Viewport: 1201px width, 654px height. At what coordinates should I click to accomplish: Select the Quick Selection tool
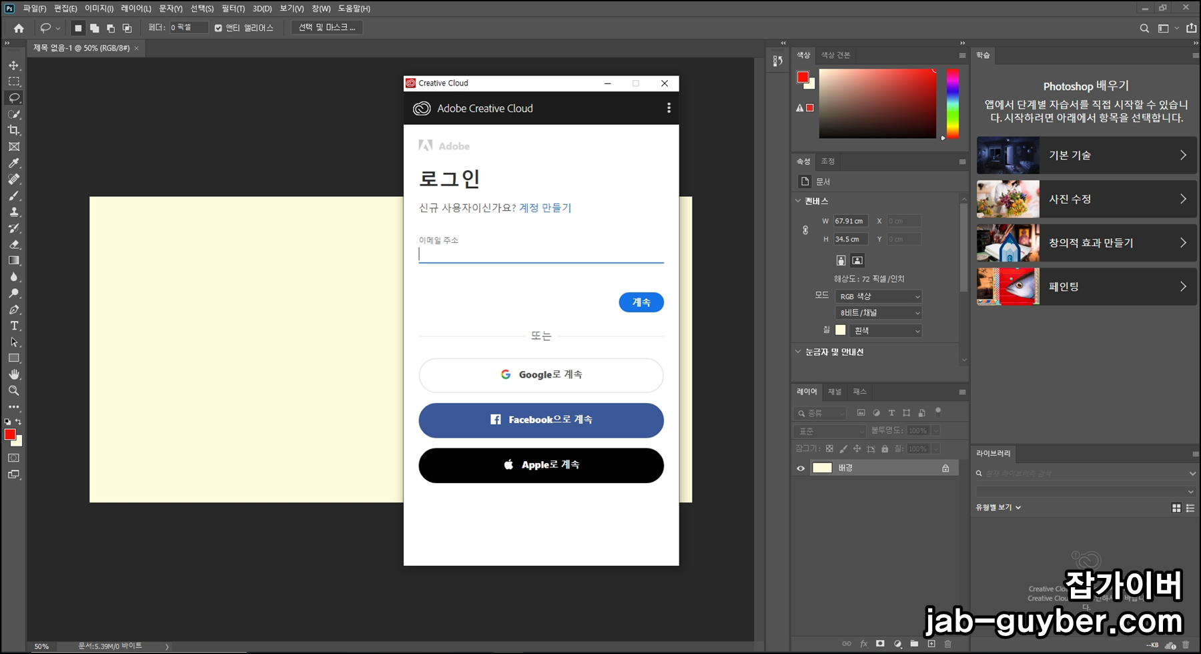coord(14,114)
